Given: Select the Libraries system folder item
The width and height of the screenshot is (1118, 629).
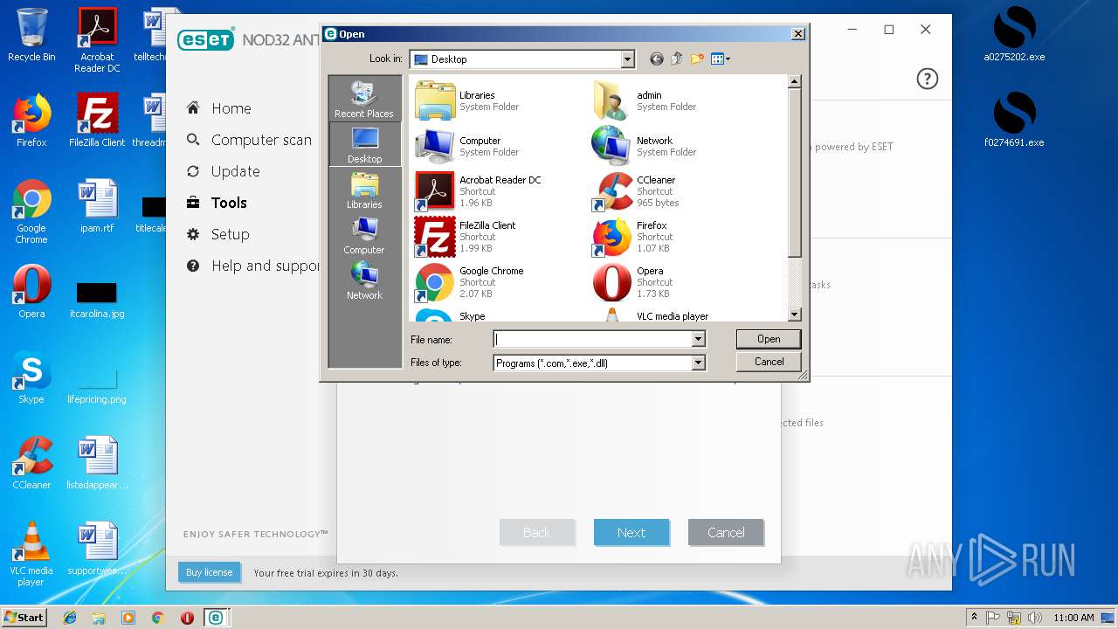Looking at the screenshot, I should (467, 100).
